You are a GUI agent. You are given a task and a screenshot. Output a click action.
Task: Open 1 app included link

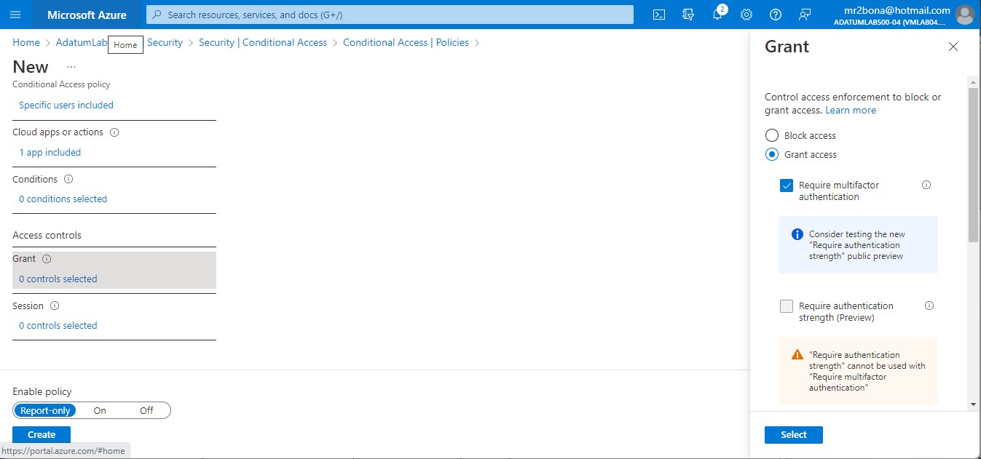point(50,153)
